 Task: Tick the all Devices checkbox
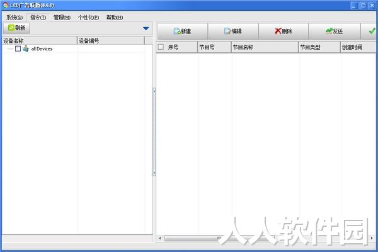pos(18,49)
